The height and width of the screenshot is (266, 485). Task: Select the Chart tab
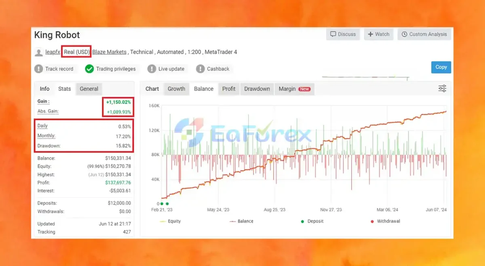[x=152, y=89]
